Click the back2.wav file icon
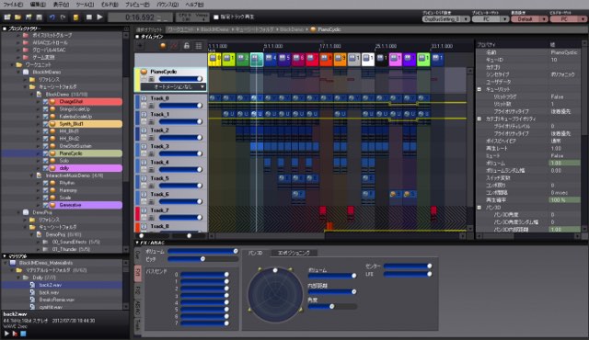589x340 pixels. click(33, 285)
